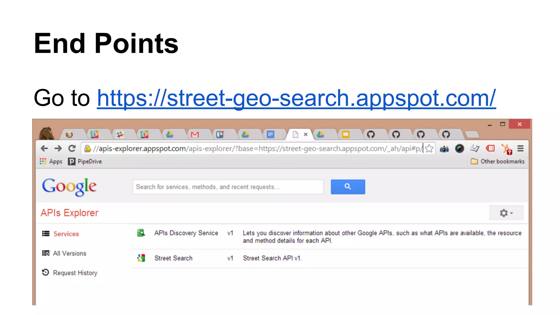This screenshot has height=315, width=560.
Task: Select Services in the sidebar
Action: click(66, 234)
